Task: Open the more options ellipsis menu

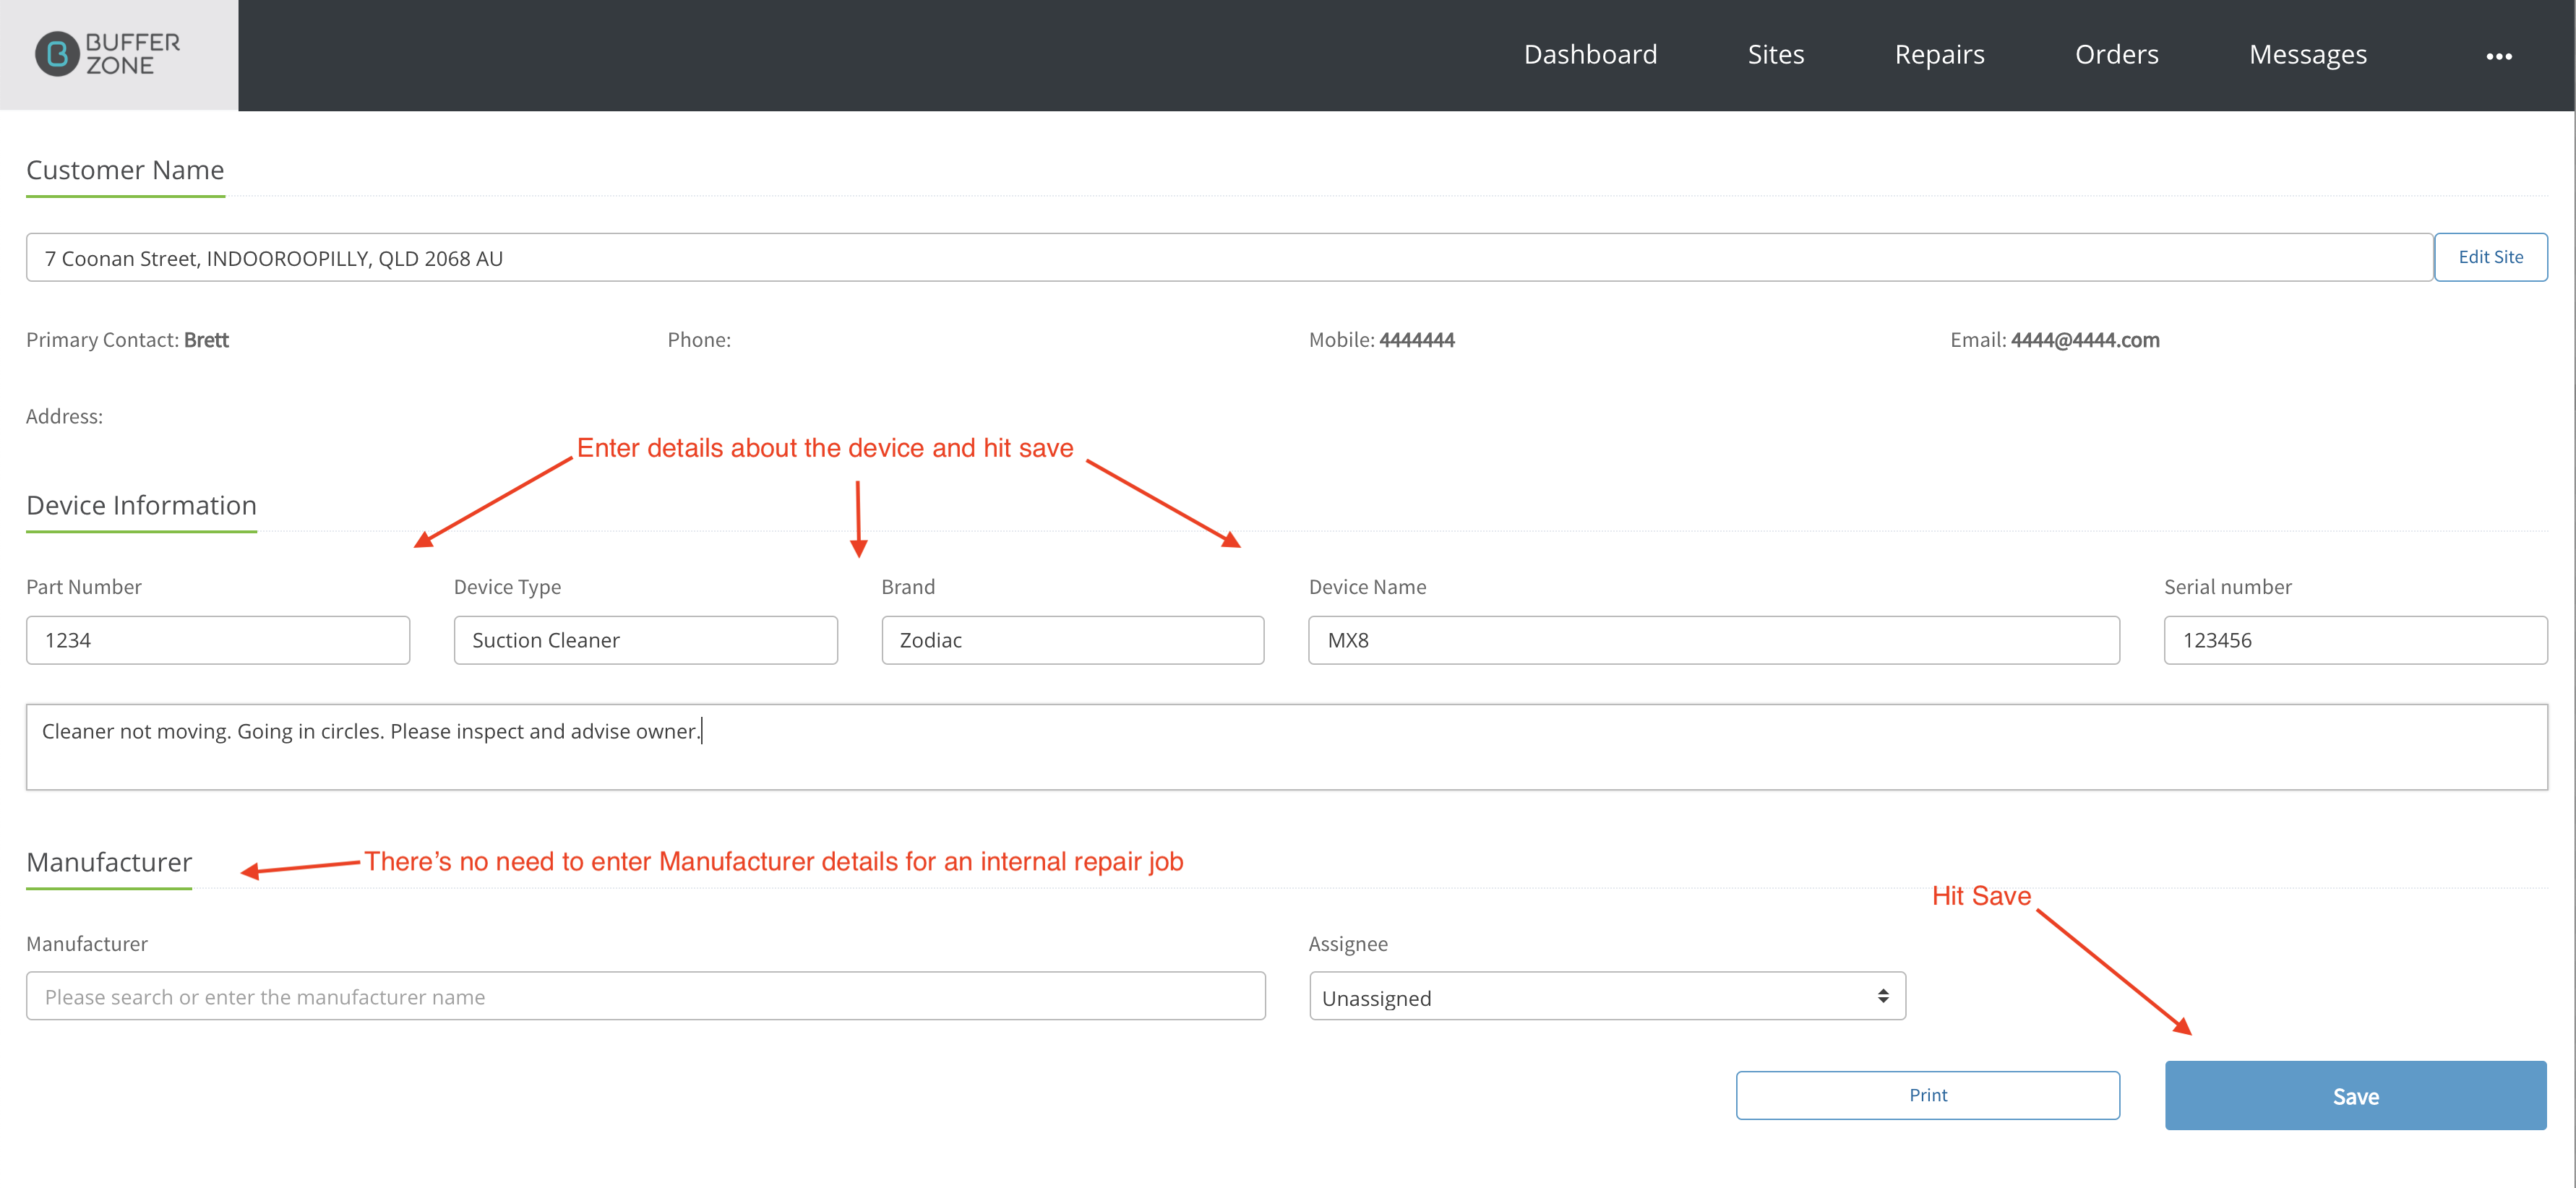Action: [x=2498, y=56]
